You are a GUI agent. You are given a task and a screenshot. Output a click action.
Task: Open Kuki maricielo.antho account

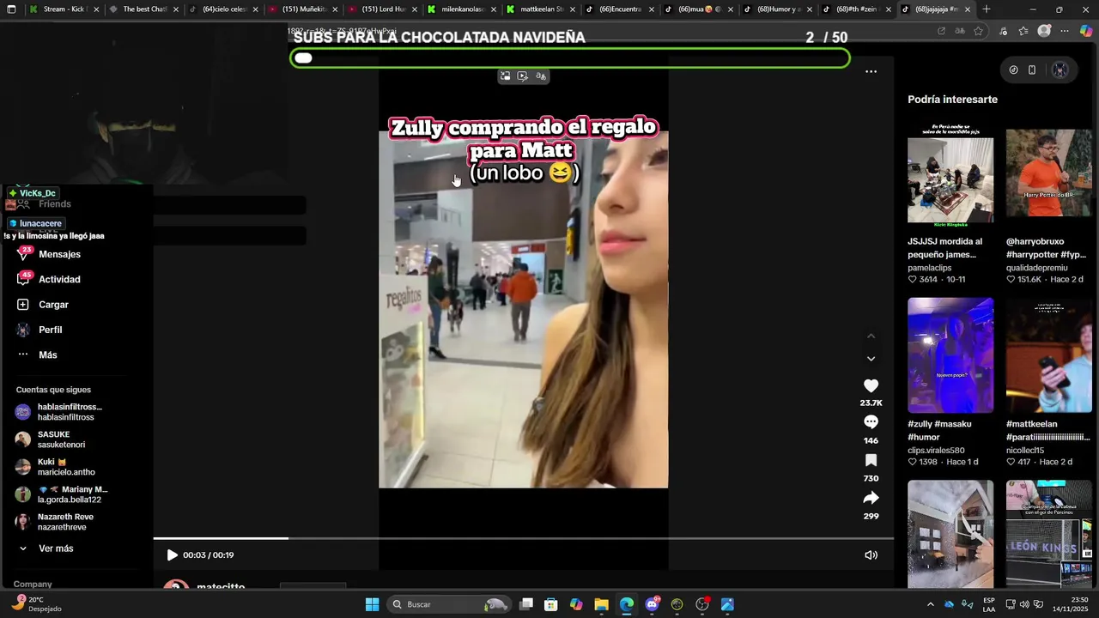coord(56,467)
